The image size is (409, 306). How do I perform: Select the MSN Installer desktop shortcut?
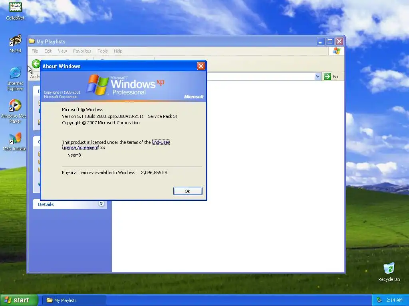point(15,142)
